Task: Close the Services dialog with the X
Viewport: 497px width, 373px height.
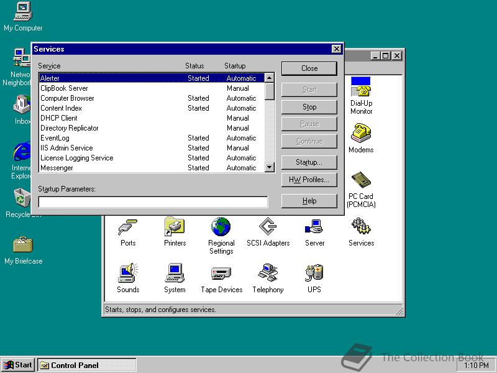Action: [336, 49]
